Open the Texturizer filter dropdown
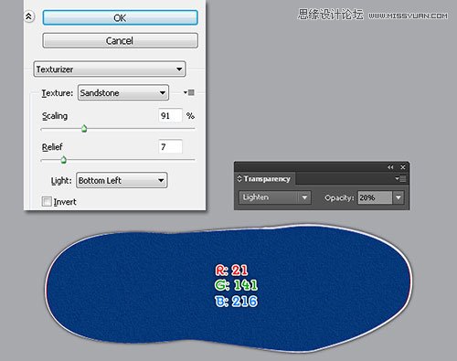The image size is (457, 361). point(110,69)
